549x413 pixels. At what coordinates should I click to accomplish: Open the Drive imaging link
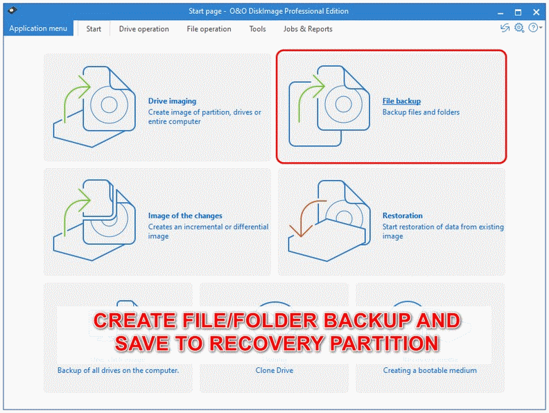[172, 101]
